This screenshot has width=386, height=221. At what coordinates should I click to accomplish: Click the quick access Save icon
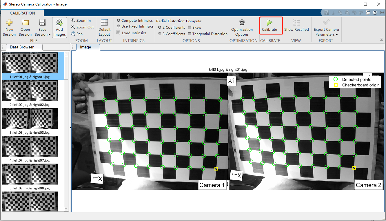[326, 13]
